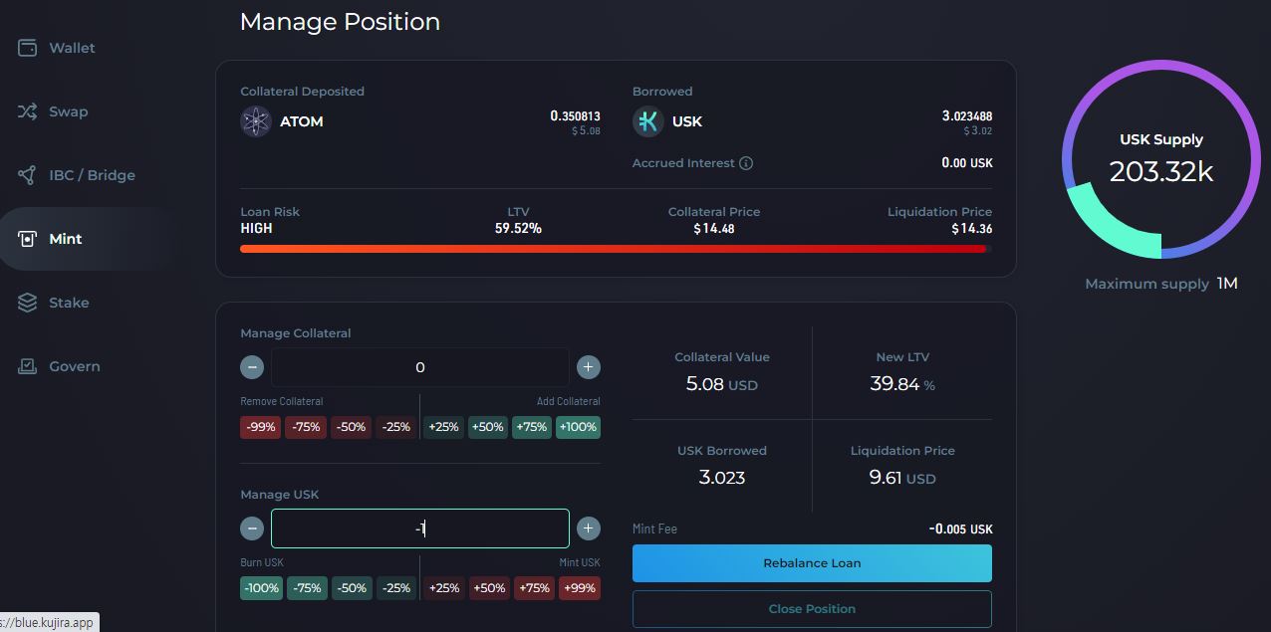
Task: Click the blue.kujira.app status URL
Action: click(50, 623)
